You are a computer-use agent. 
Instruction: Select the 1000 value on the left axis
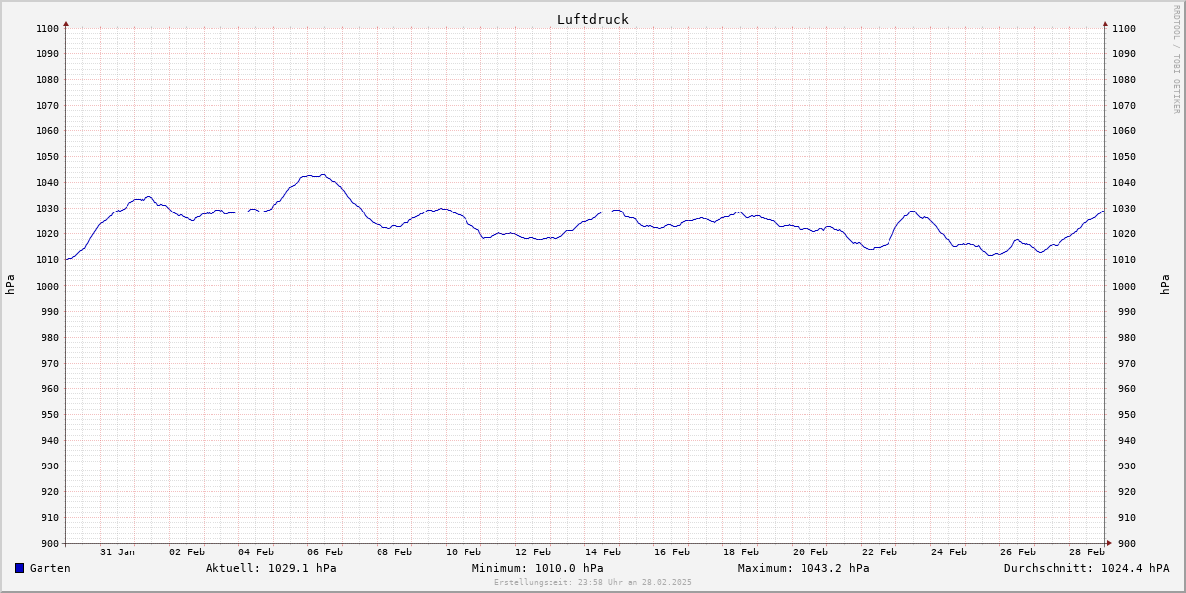point(47,286)
